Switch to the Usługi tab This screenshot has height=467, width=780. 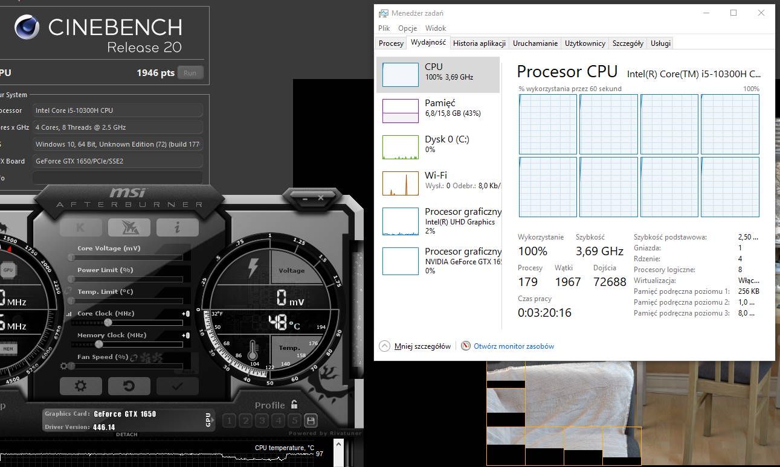click(660, 43)
